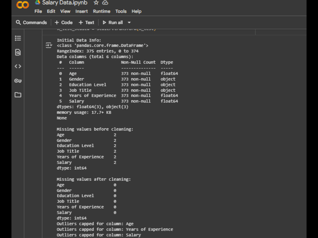Run all notebook cells
This screenshot has width=318, height=238.
[113, 23]
